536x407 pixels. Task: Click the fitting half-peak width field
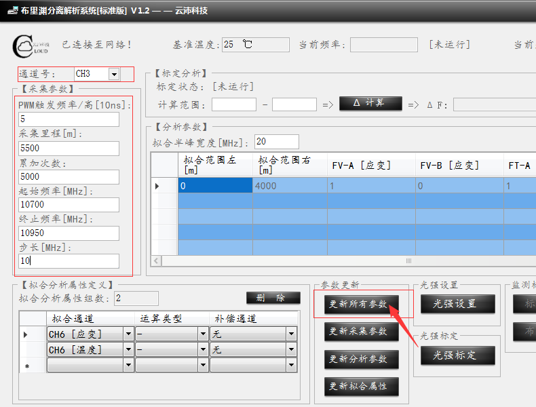(x=277, y=142)
